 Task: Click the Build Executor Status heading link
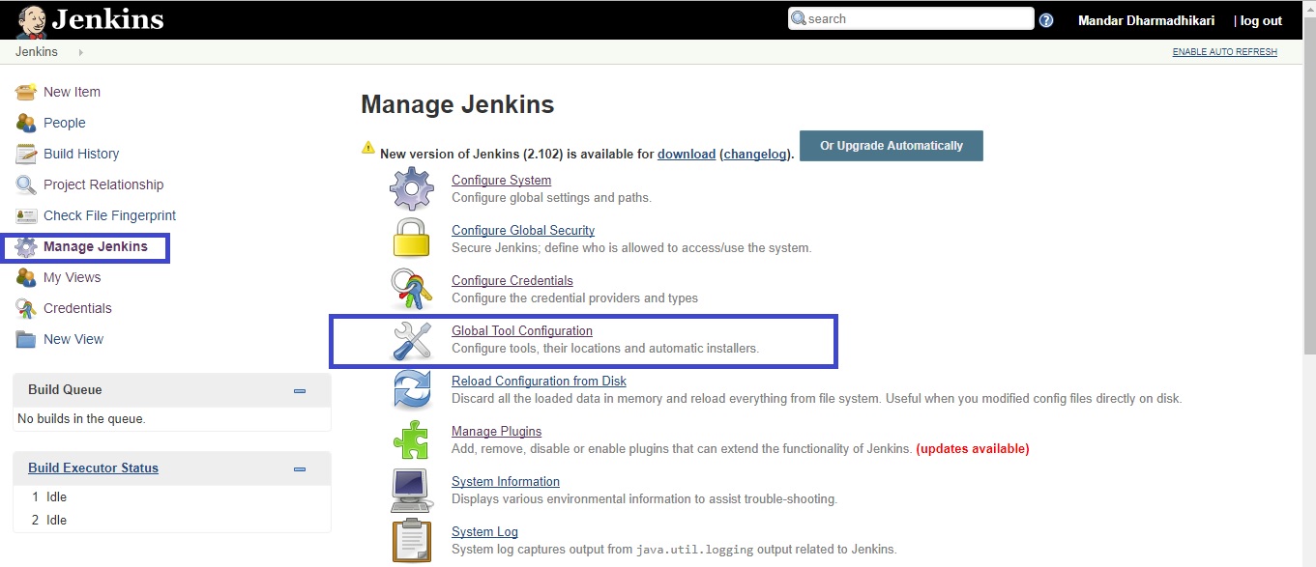point(93,468)
